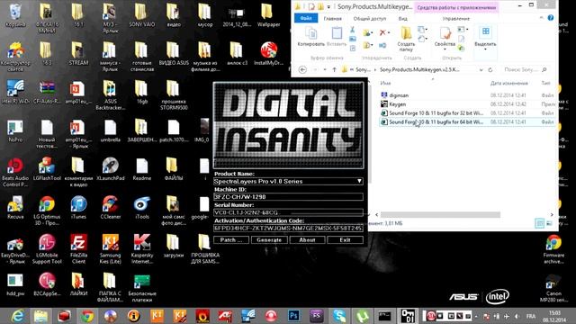Open the Select group in Explorer ribbon
The height and width of the screenshot is (324, 576).
pyautogui.click(x=485, y=39)
